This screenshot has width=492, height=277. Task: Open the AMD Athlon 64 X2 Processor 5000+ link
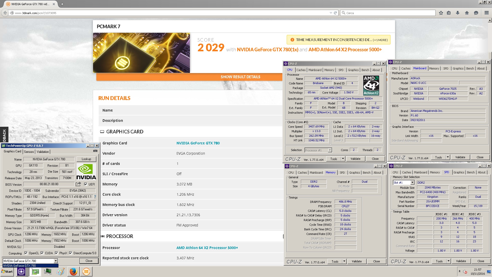(x=207, y=248)
